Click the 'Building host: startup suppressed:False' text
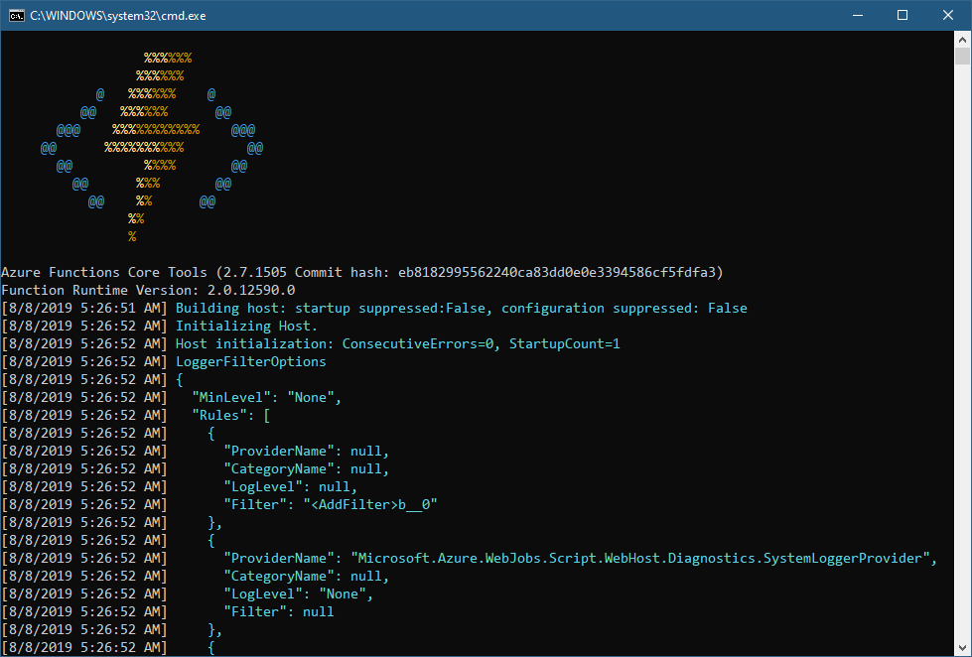This screenshot has width=972, height=657. (x=331, y=308)
